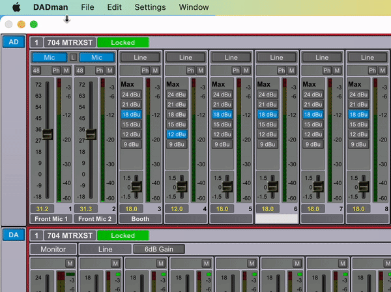Toggle the L link between channels 1 and 2
Viewport: 391px width, 292px height.
(x=73, y=57)
